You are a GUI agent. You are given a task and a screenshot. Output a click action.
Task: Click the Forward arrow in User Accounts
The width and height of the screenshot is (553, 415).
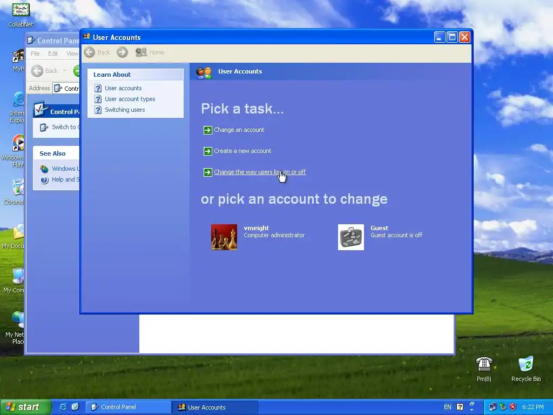coord(123,52)
